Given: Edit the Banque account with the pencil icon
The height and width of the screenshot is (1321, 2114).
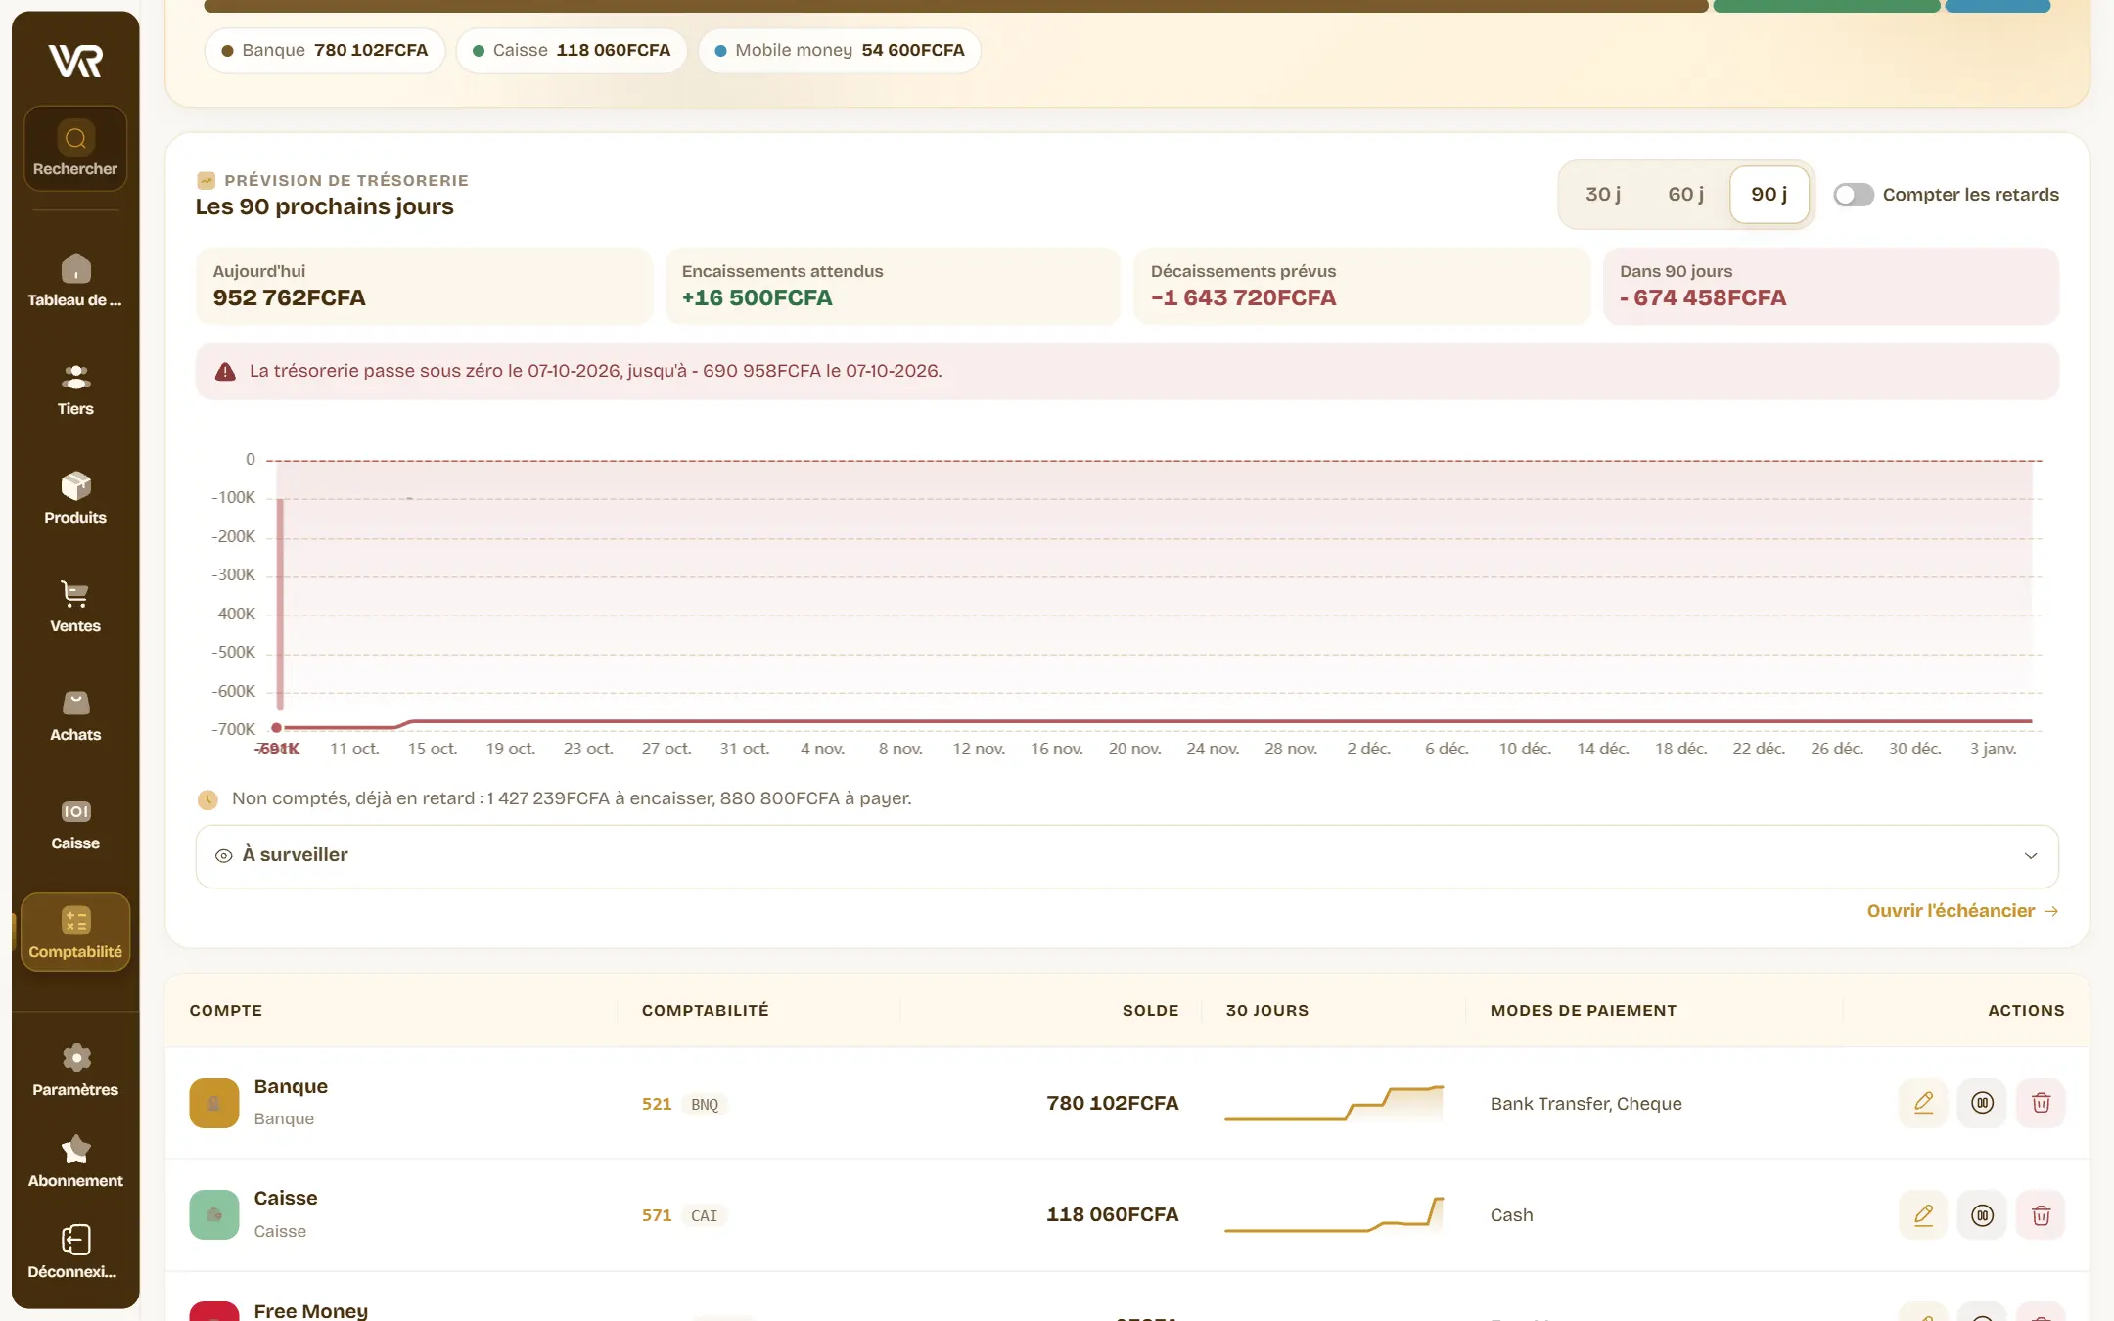Looking at the screenshot, I should click(x=1923, y=1103).
